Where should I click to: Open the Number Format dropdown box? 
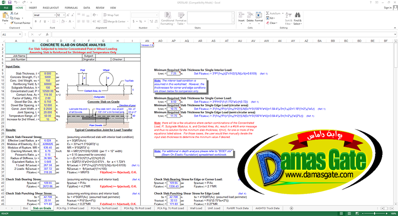coord(145,15)
